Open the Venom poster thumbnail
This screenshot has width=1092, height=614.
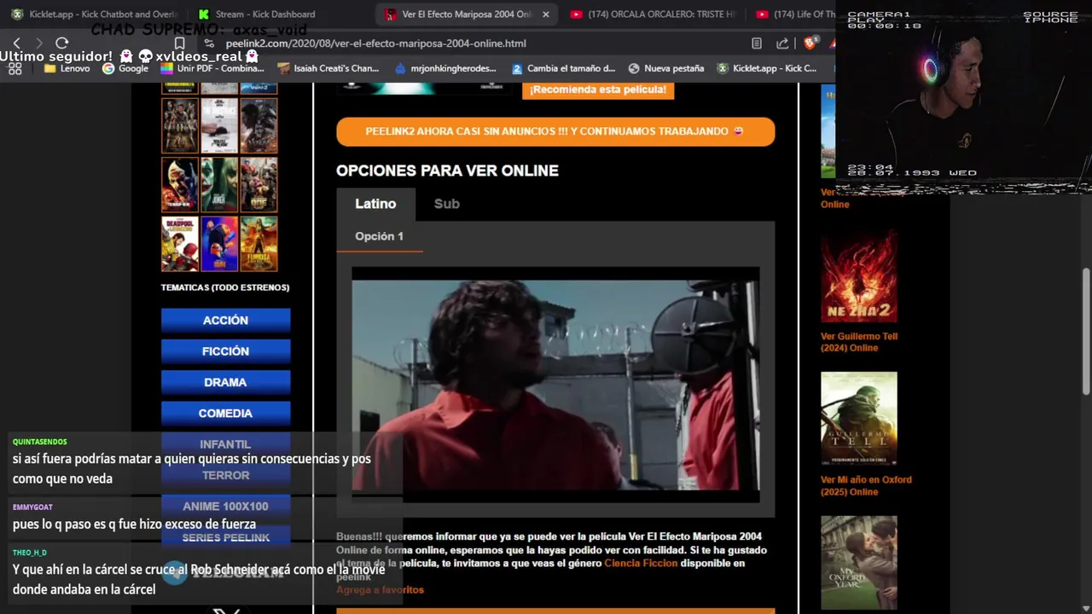(x=258, y=126)
